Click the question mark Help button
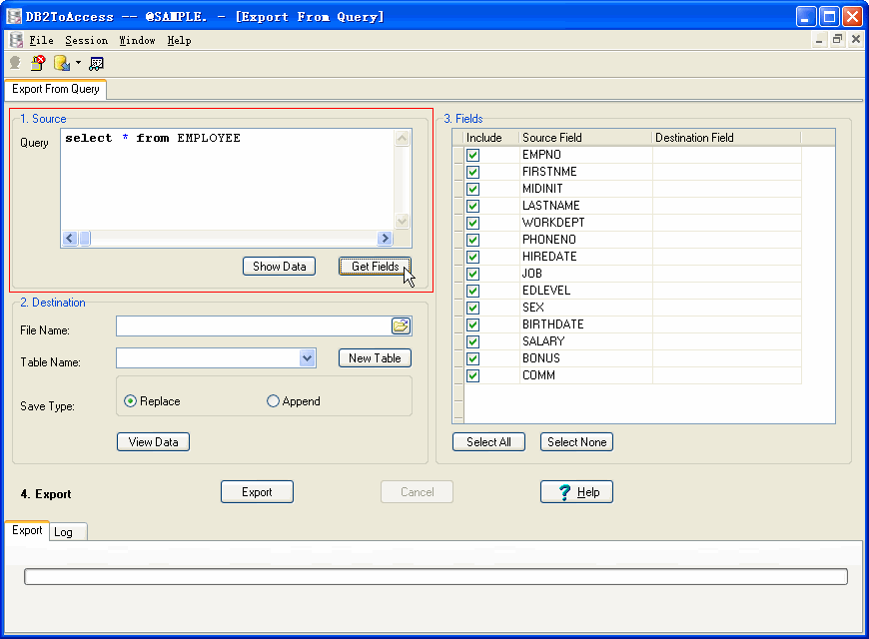 [x=576, y=492]
